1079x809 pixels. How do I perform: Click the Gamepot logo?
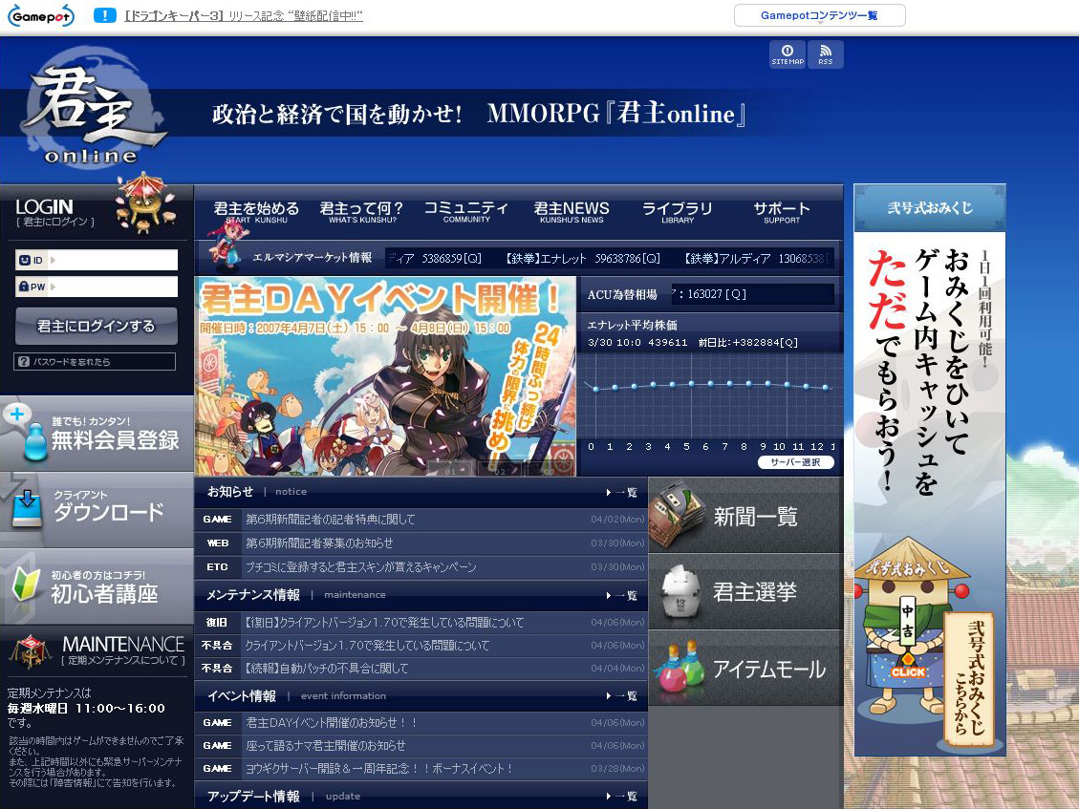40,16
